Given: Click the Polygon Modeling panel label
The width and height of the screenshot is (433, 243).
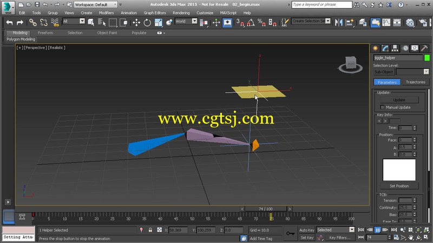Looking at the screenshot, I should click(21, 39).
